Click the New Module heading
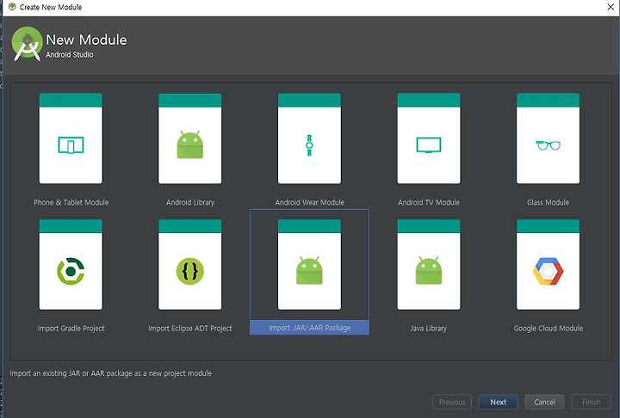The height and width of the screenshot is (418, 620). tap(86, 40)
